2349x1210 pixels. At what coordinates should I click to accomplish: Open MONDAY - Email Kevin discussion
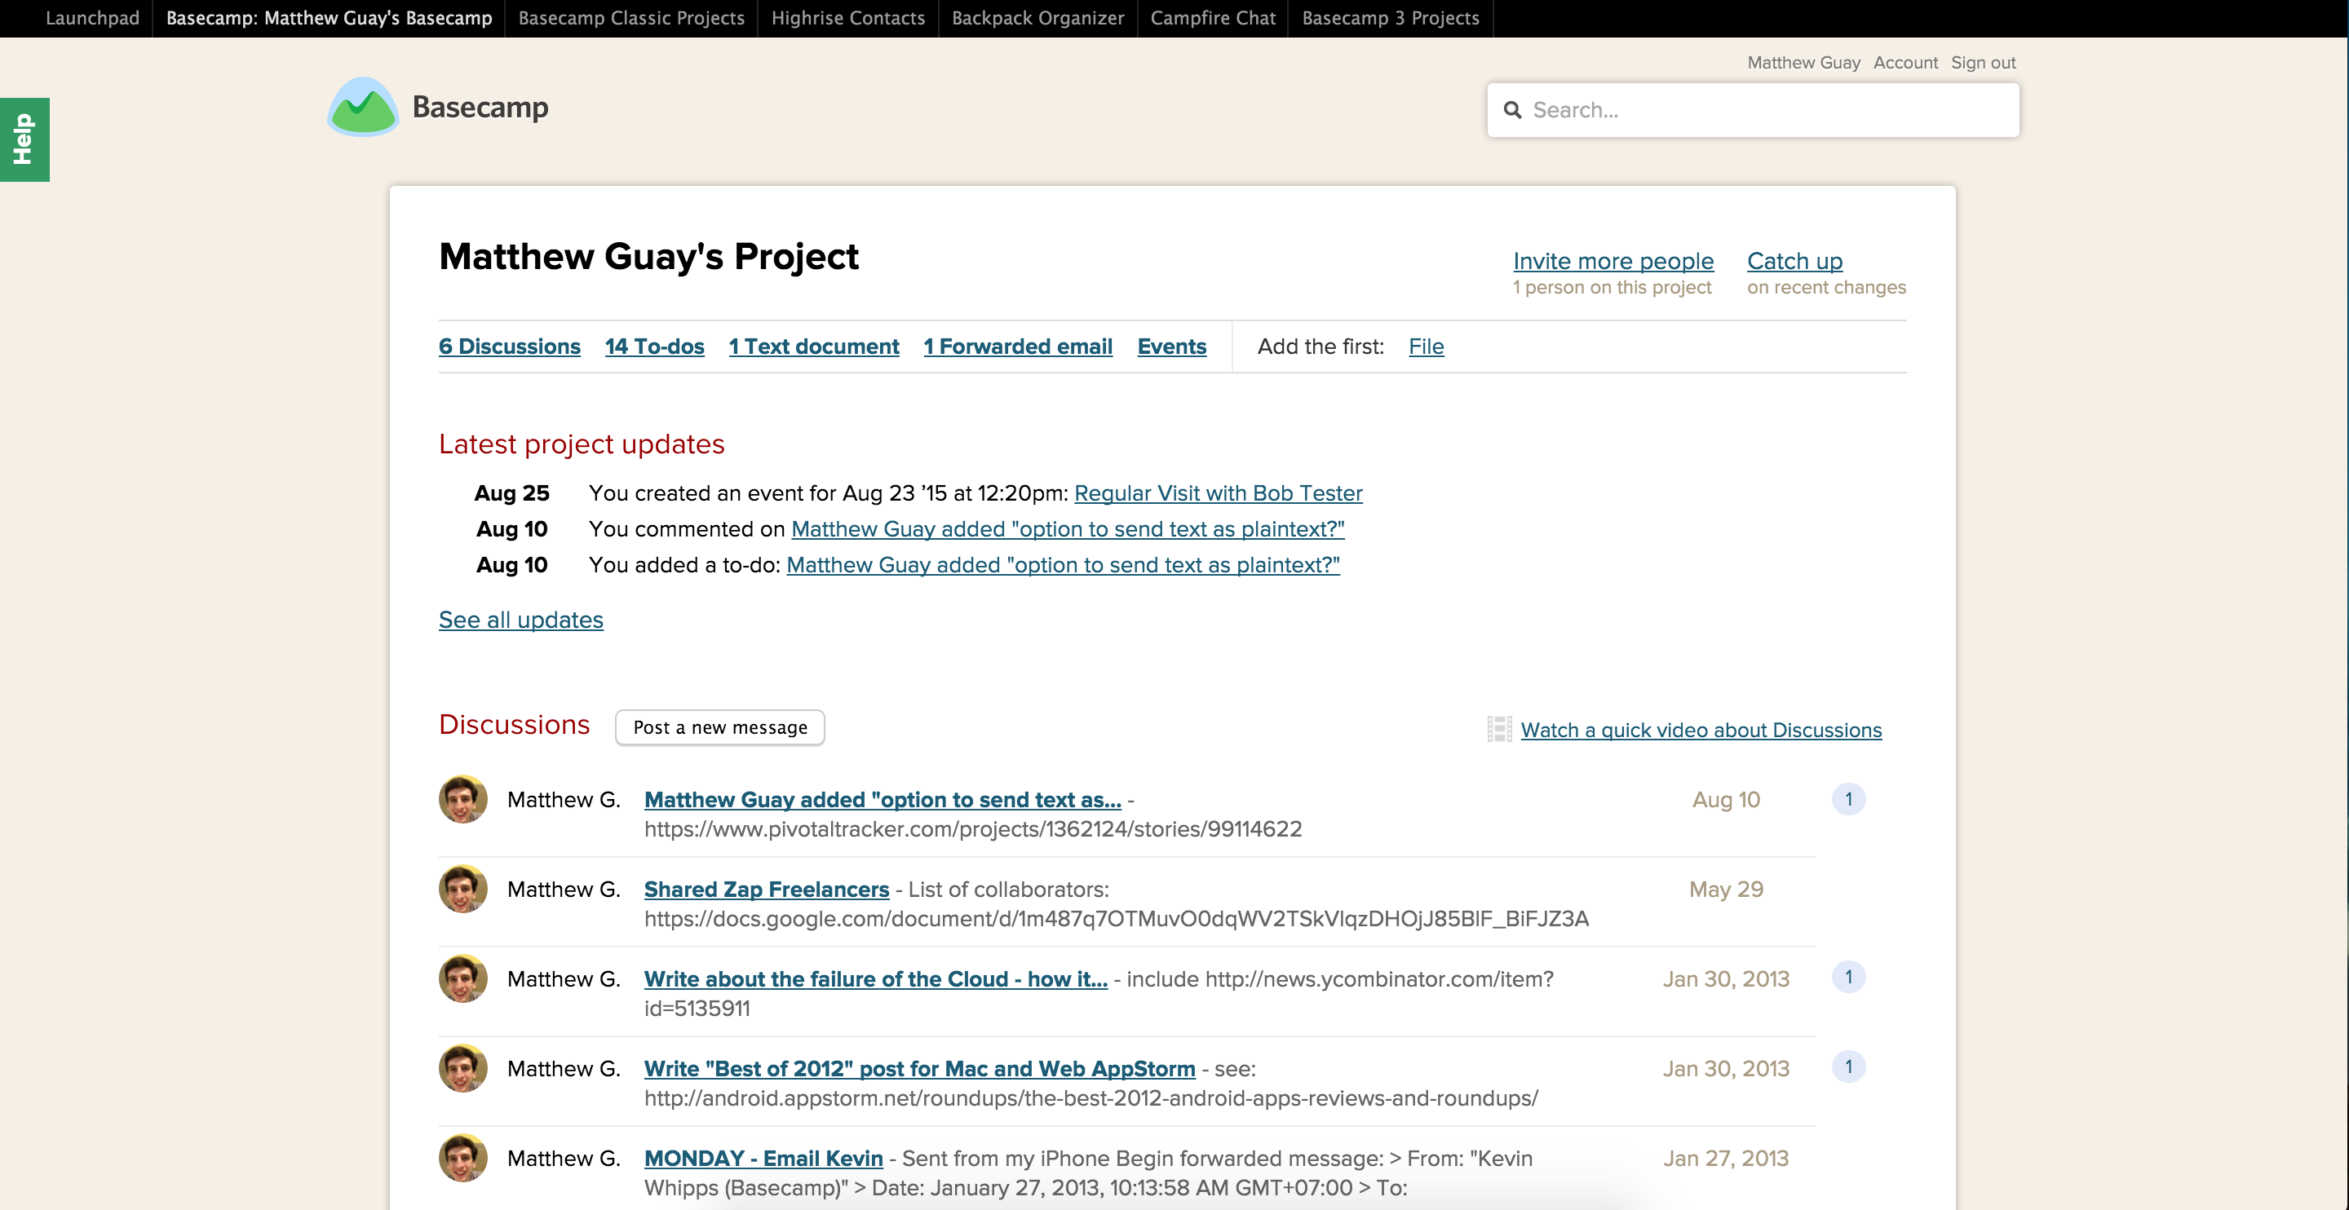tap(763, 1158)
